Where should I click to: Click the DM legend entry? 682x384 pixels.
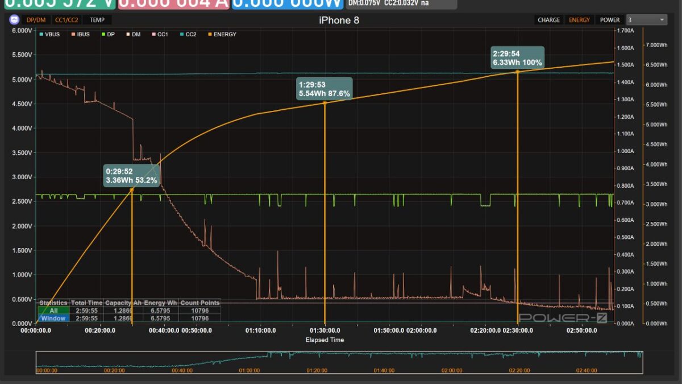tap(134, 34)
